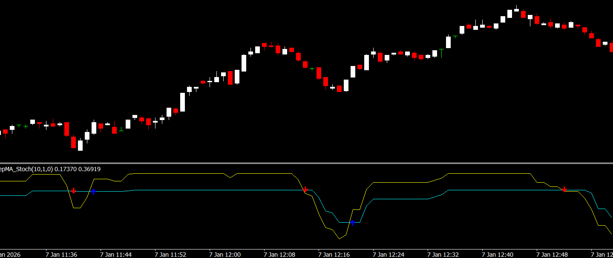Click the blue up arrow signal near 12:18

tap(352, 223)
